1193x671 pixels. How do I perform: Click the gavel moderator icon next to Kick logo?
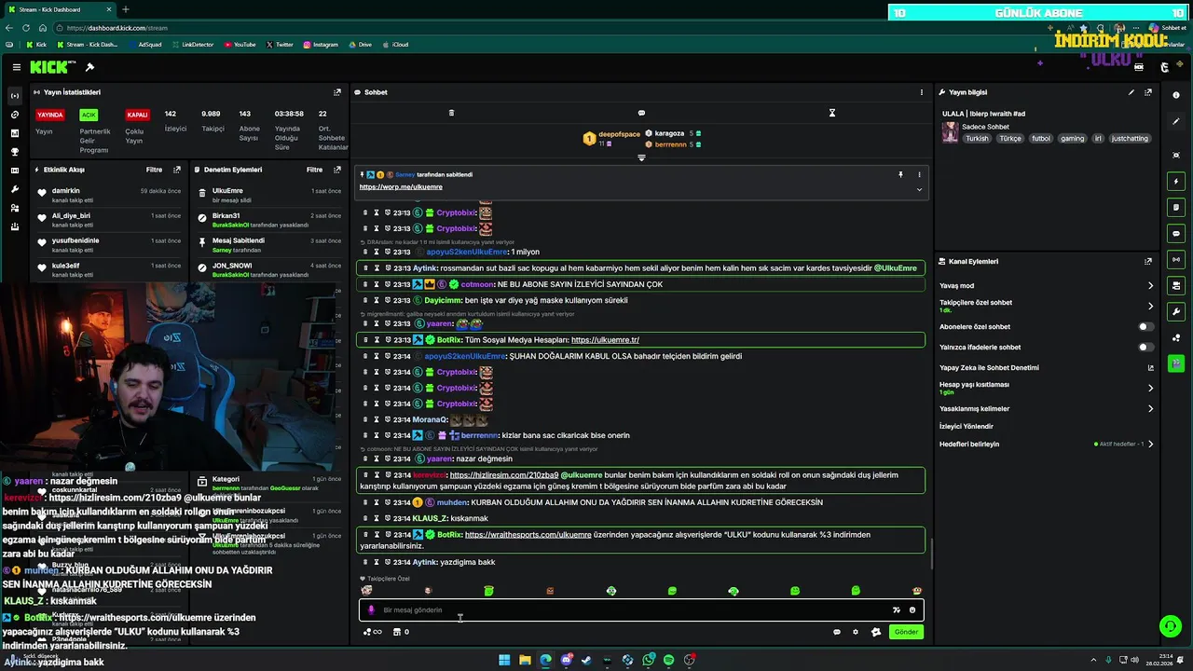click(89, 67)
